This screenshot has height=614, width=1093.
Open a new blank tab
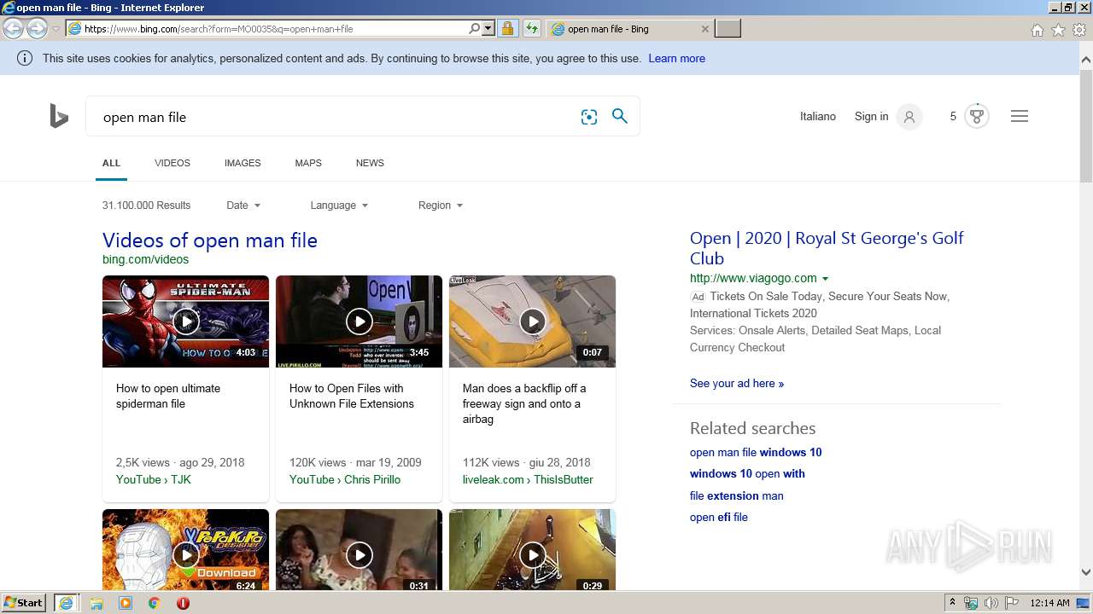(728, 28)
